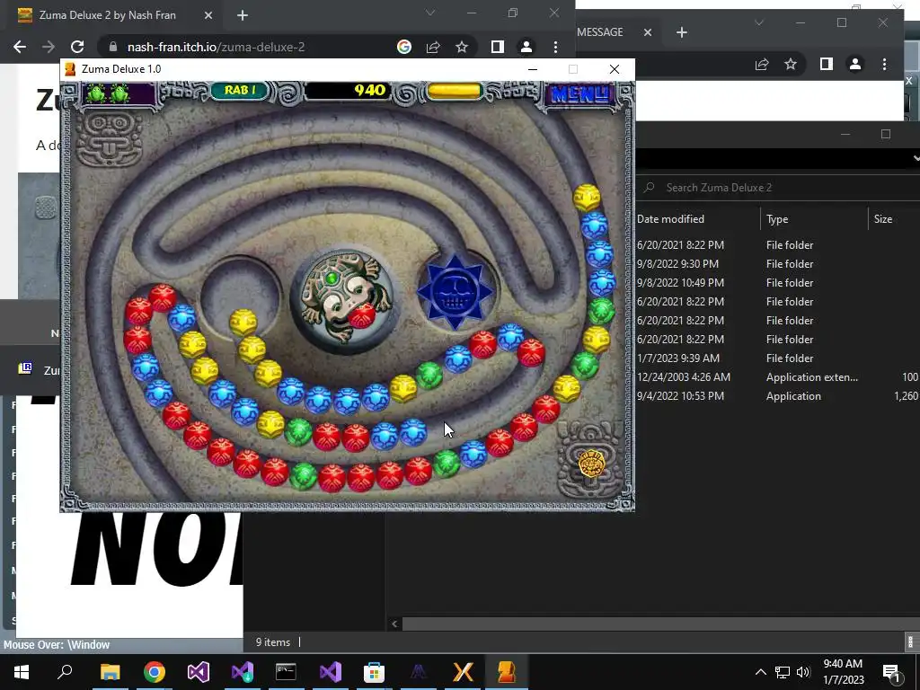The width and height of the screenshot is (920, 690).
Task: Reload the itch.io page
Action: [77, 47]
